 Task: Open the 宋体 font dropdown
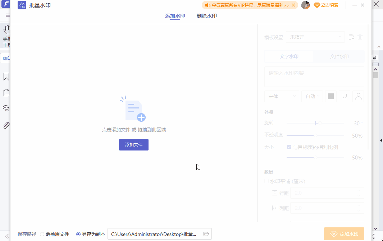tap(282, 96)
